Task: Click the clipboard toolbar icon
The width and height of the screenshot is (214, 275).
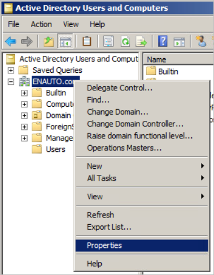Action: tap(87, 41)
